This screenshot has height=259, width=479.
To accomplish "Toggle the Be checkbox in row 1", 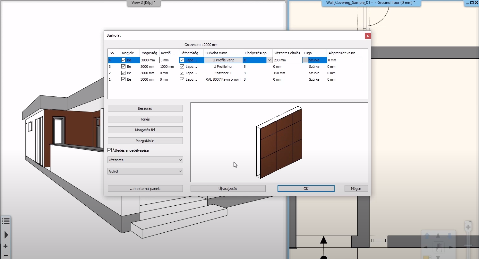I will coord(124,79).
